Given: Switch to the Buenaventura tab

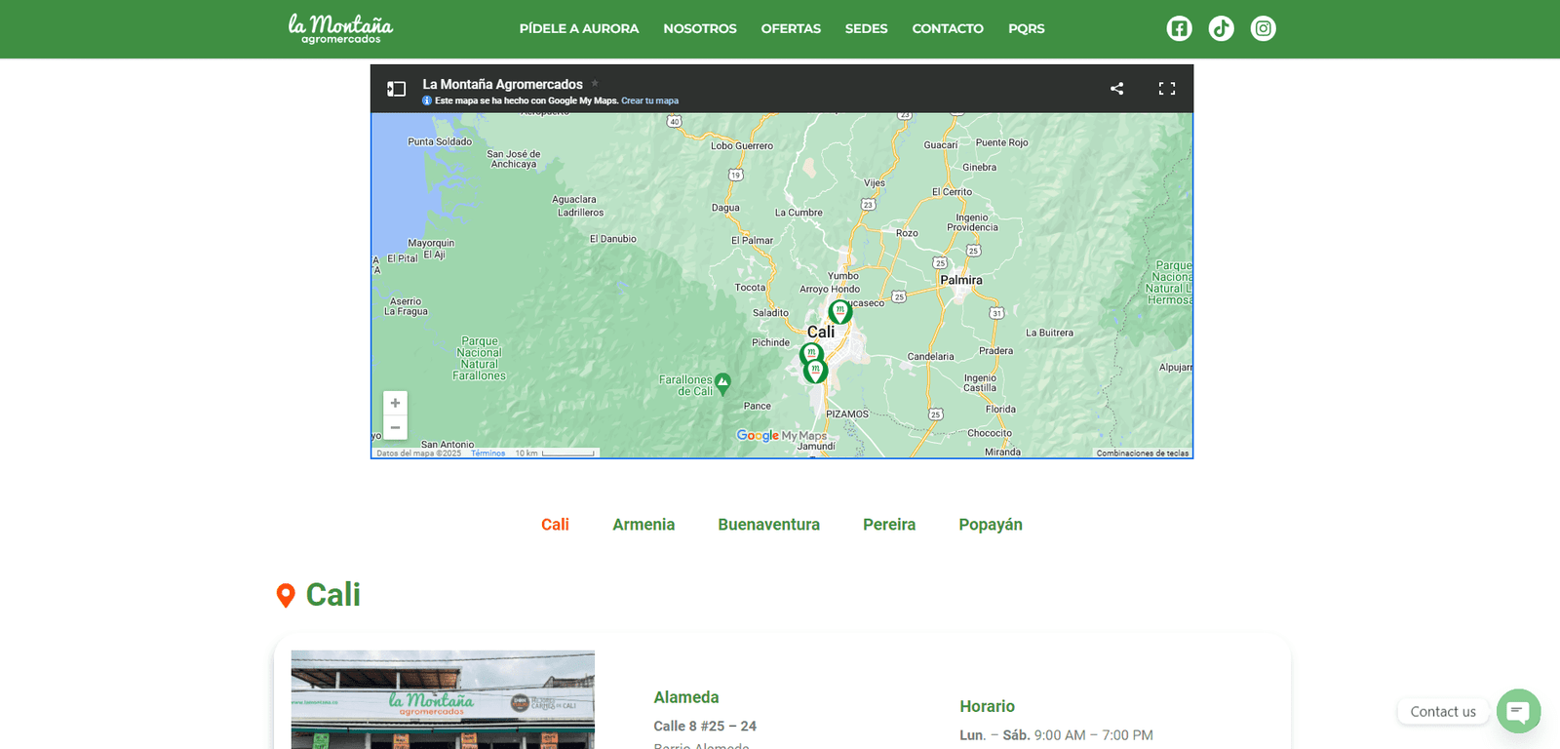Looking at the screenshot, I should [768, 525].
